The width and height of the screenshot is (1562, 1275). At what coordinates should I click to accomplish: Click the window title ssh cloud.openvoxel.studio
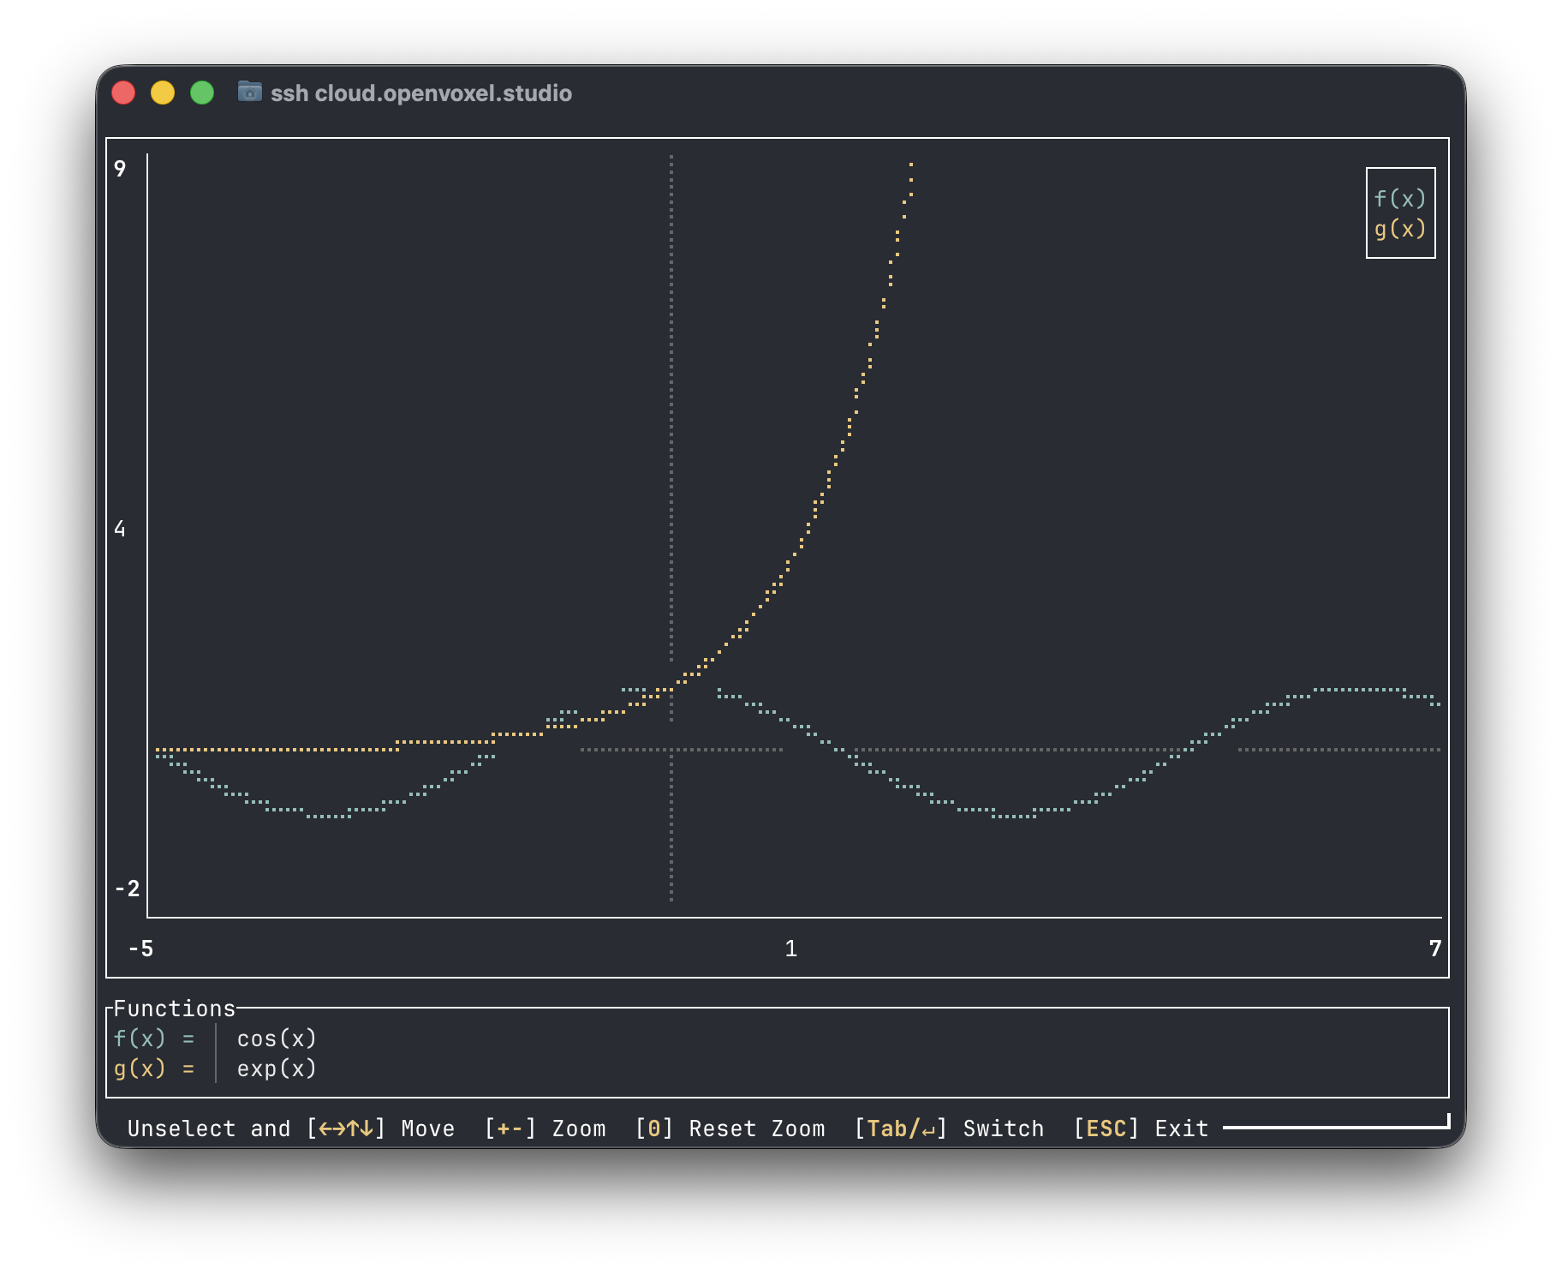coord(420,93)
